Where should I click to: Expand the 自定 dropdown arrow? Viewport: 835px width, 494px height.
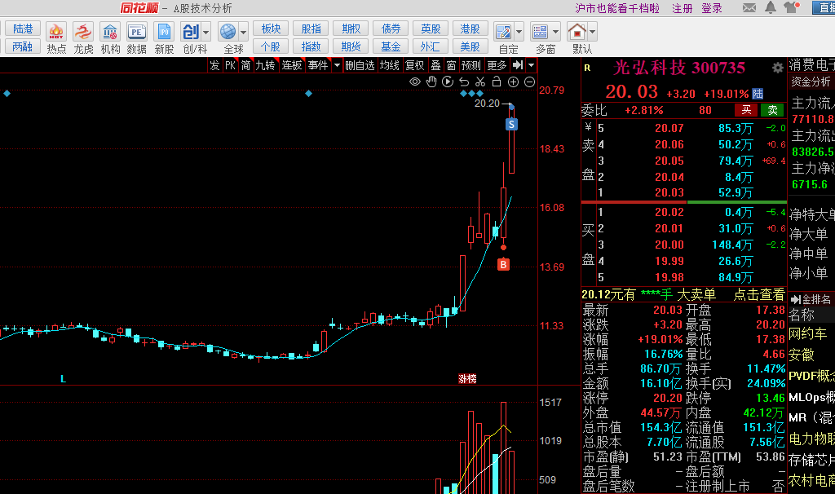[519, 32]
